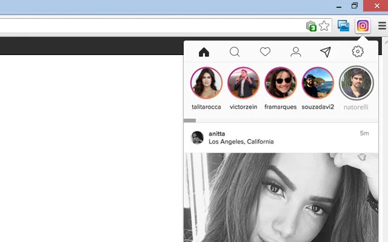Open anitta's profile avatar
The width and height of the screenshot is (388, 242).
[197, 137]
